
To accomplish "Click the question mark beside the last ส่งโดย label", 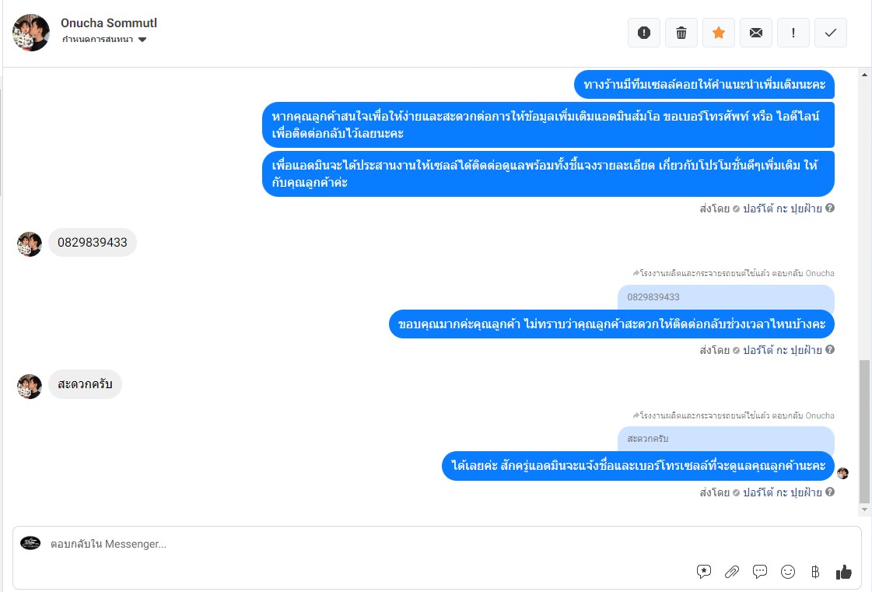I will pyautogui.click(x=830, y=492).
